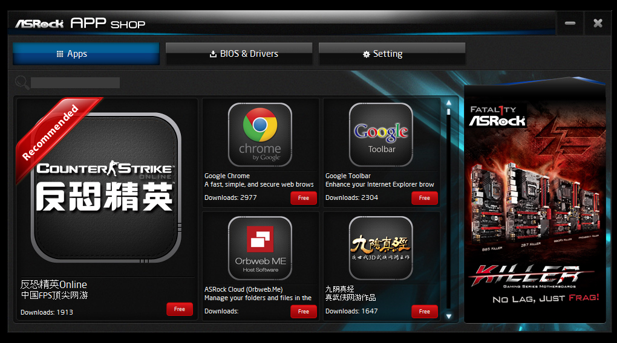Click 'Downloads: 1647' text
Image resolution: width=617 pixels, height=343 pixels.
tap(351, 311)
